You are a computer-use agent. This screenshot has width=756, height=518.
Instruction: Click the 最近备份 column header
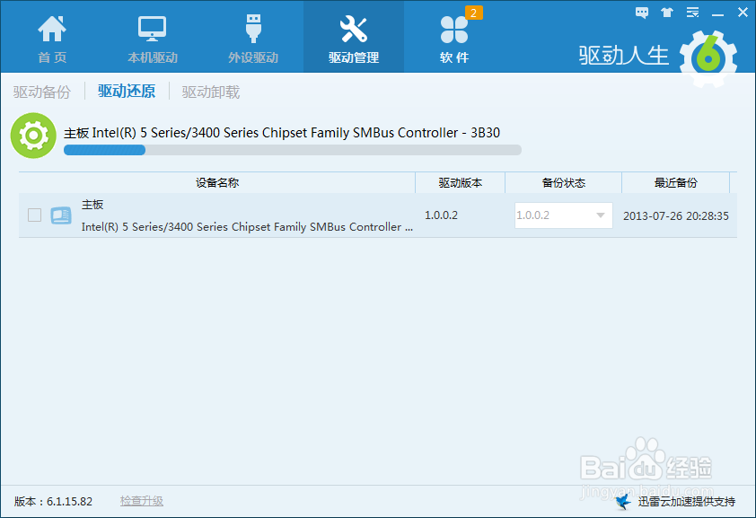[x=675, y=182]
